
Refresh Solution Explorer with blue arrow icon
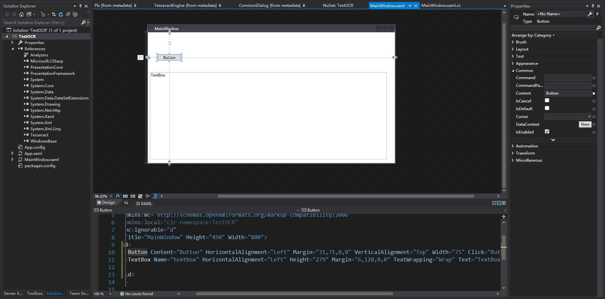point(61,14)
